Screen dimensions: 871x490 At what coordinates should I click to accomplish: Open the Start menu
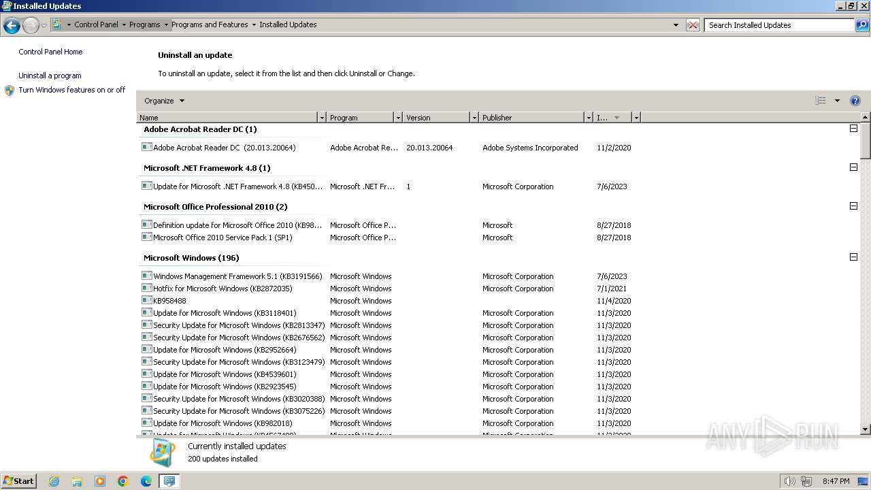click(x=19, y=481)
